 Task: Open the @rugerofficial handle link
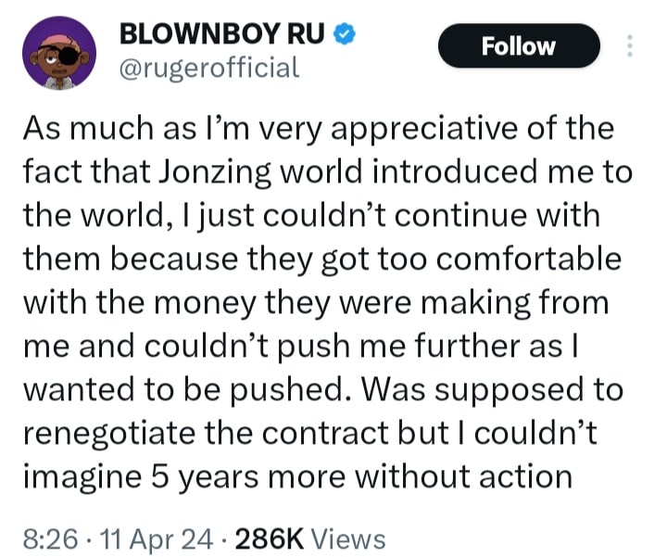tap(209, 68)
